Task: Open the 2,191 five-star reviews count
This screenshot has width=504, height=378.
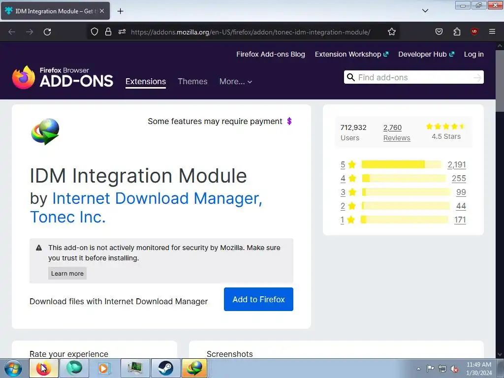Action: [457, 164]
